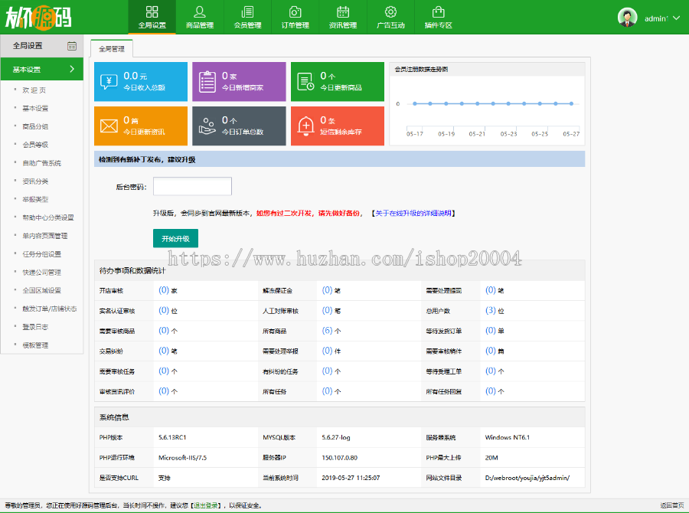Click the admin username text
The width and height of the screenshot is (689, 513).
click(x=656, y=18)
